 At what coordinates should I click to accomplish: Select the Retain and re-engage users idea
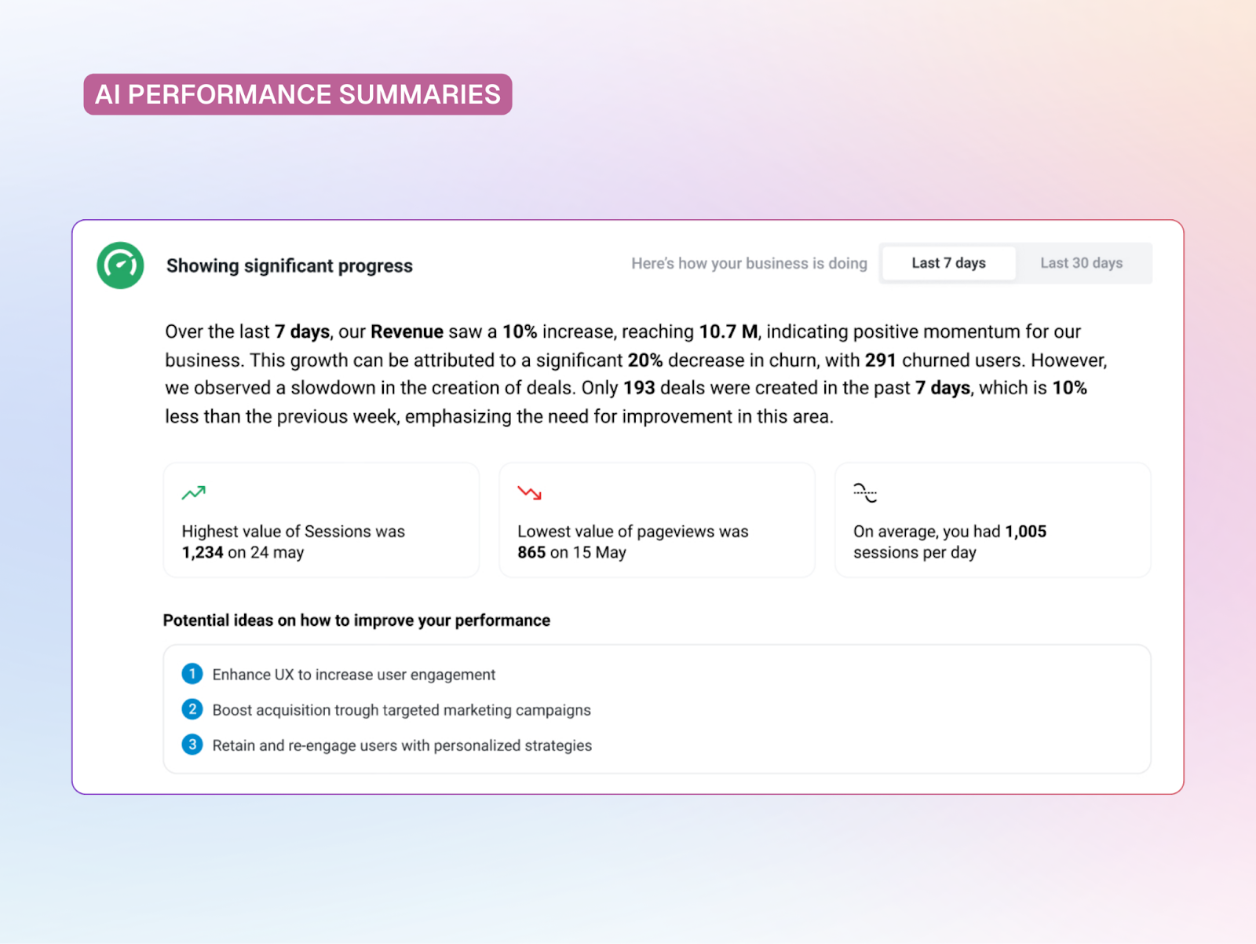[x=402, y=745]
